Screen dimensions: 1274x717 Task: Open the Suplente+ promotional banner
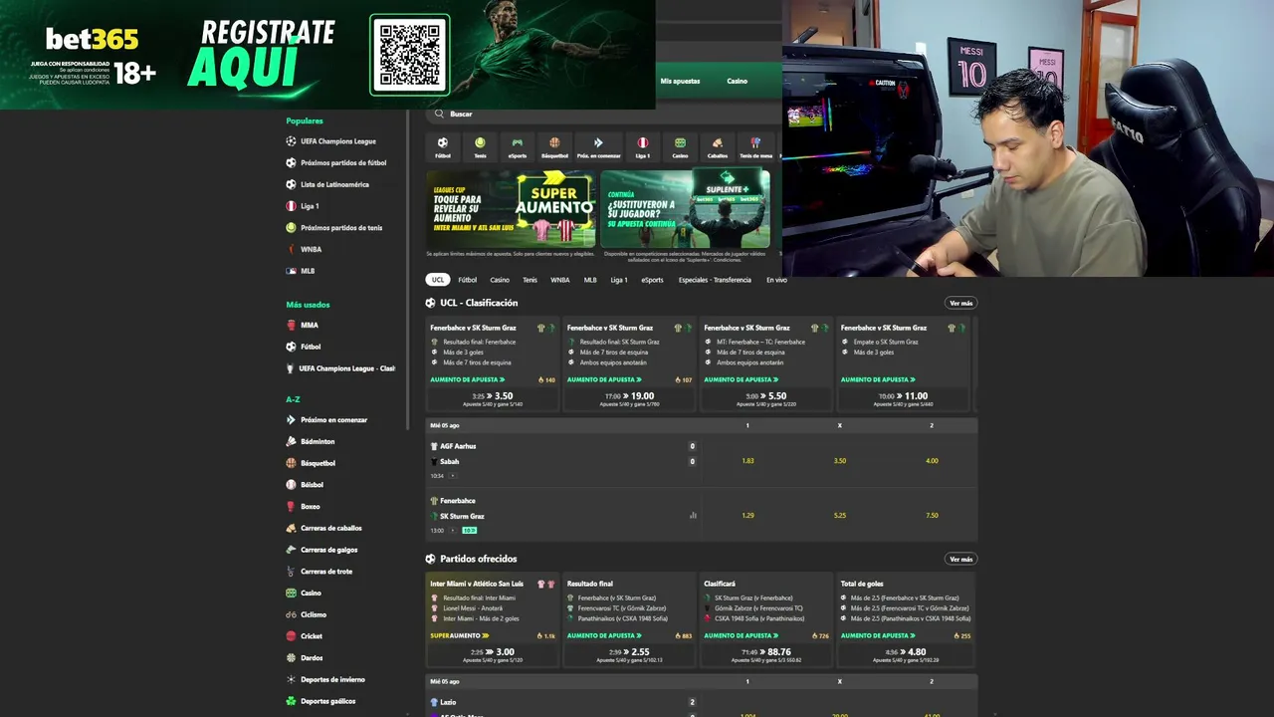[685, 208]
